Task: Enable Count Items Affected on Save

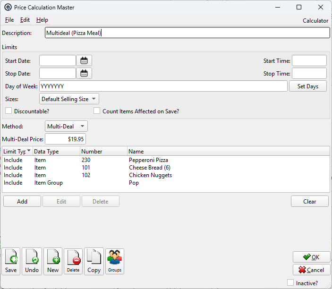Action: (x=97, y=110)
